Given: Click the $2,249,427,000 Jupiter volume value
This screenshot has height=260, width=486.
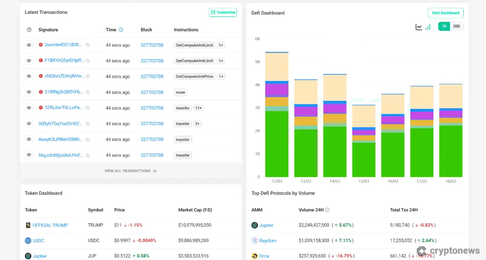Looking at the screenshot, I should click(x=314, y=225).
